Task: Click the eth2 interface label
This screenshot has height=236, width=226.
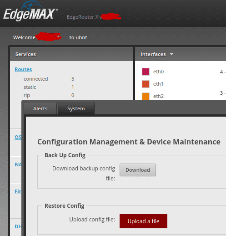Action: (x=158, y=96)
